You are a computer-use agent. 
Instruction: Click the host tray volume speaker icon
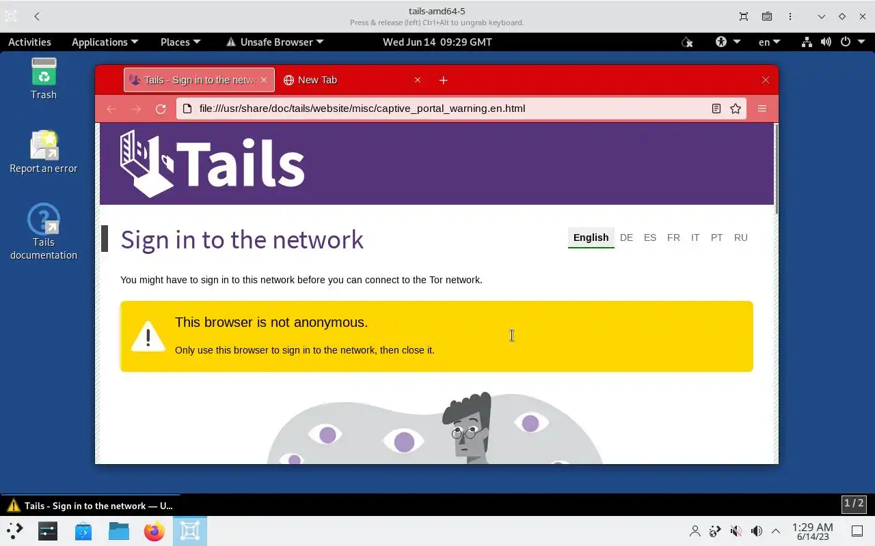pos(757,531)
